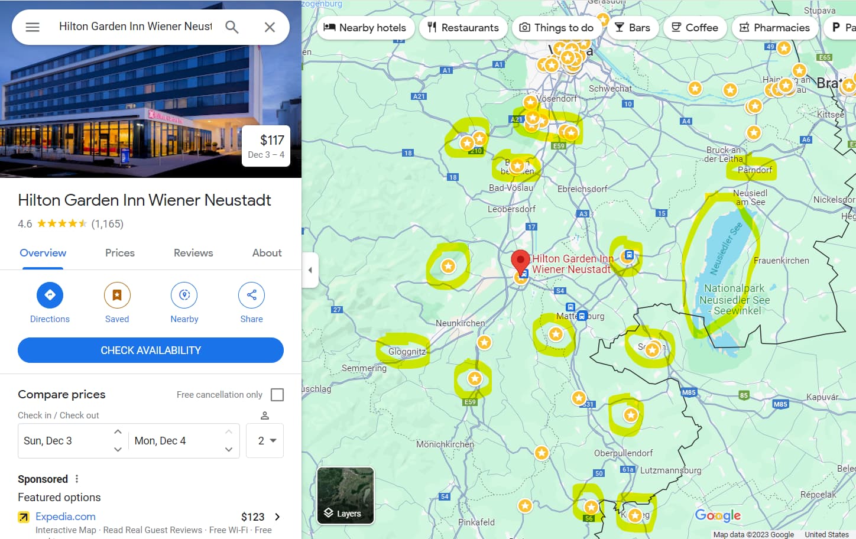Open the Layers map type thumbnail
856x539 pixels.
(x=346, y=496)
